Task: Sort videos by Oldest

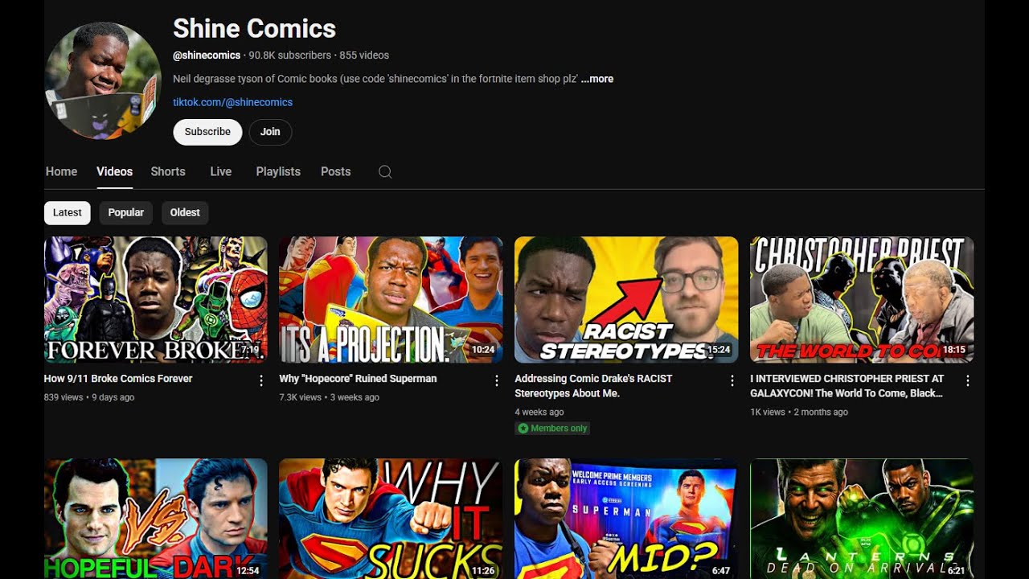Action: (185, 212)
